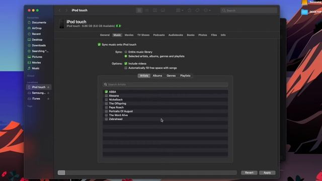322x181 pixels.
Task: Show the Artists list
Action: click(144, 76)
